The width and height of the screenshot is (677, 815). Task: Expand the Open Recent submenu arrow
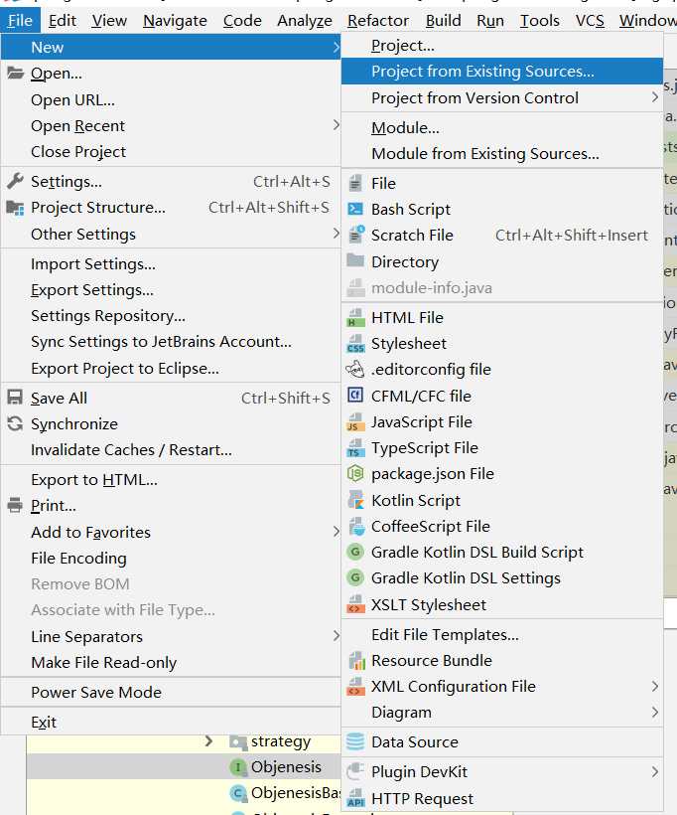pos(336,125)
